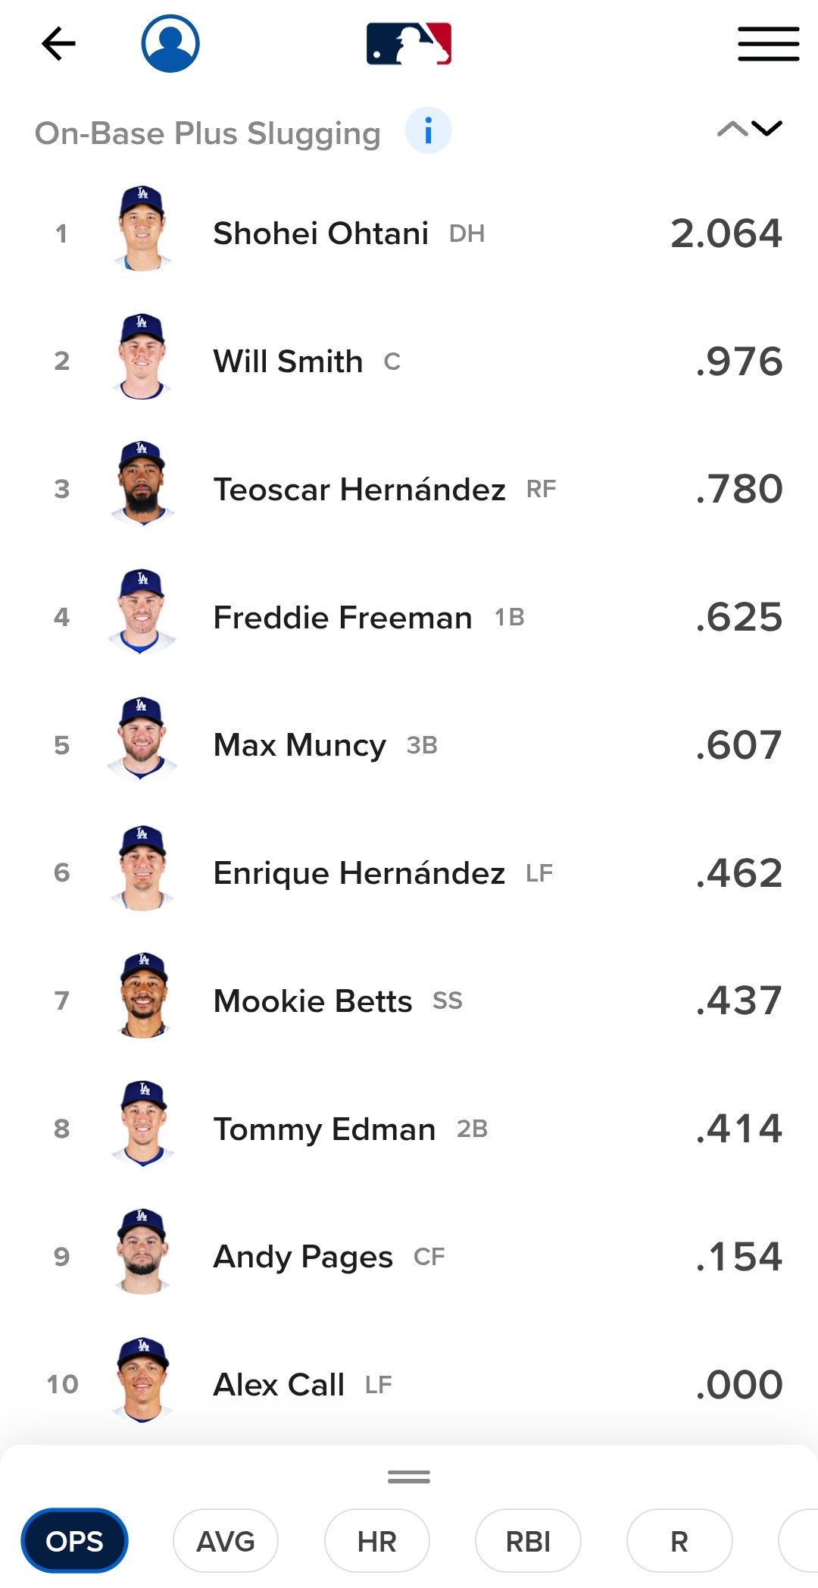Tap Max Muncy's .607 OPS value

point(738,745)
